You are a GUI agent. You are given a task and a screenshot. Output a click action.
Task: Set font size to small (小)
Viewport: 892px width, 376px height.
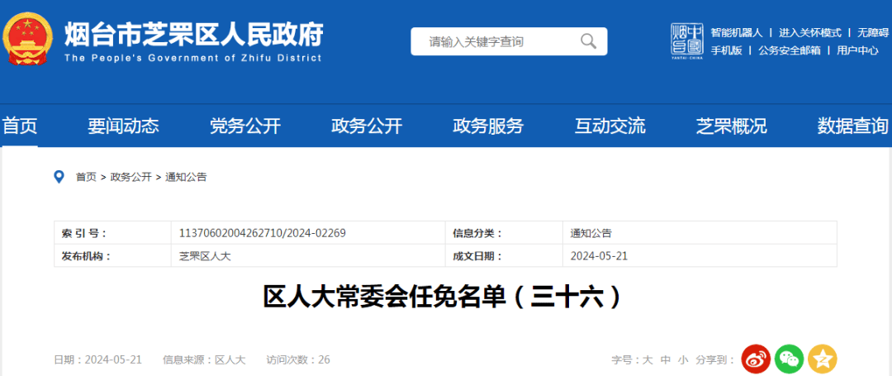(x=683, y=359)
